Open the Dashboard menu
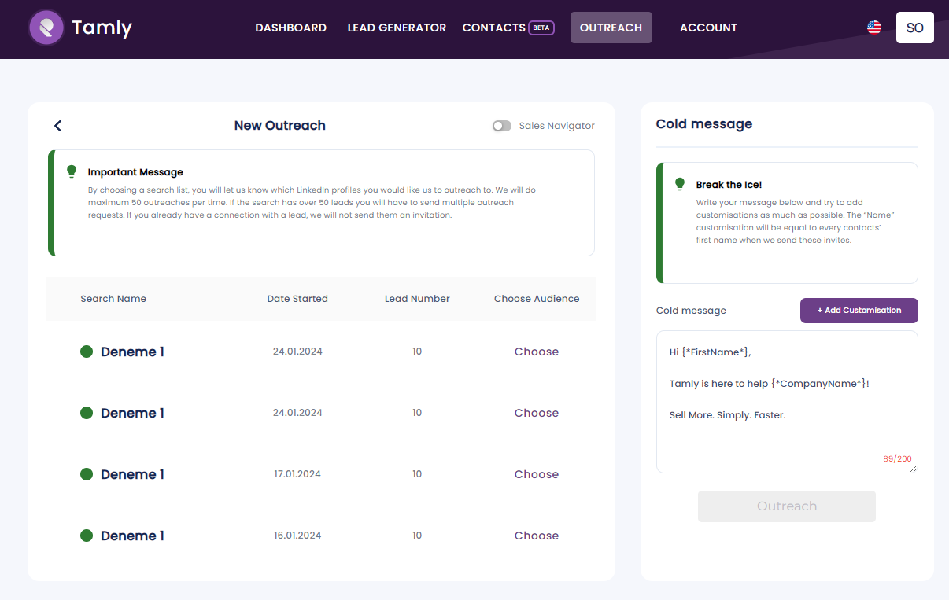The height and width of the screenshot is (600, 949). [290, 28]
